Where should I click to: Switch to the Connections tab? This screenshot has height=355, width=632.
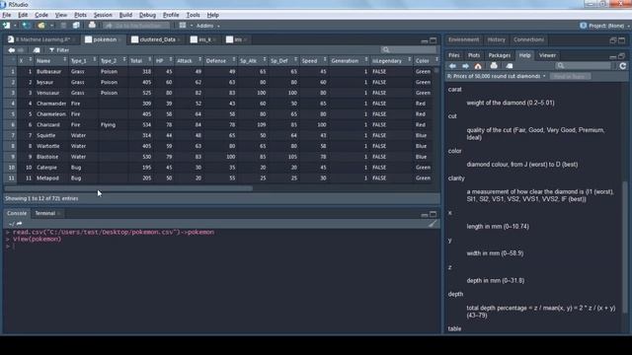[528, 39]
